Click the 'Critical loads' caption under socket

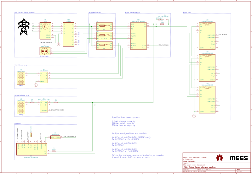pos(44,56)
